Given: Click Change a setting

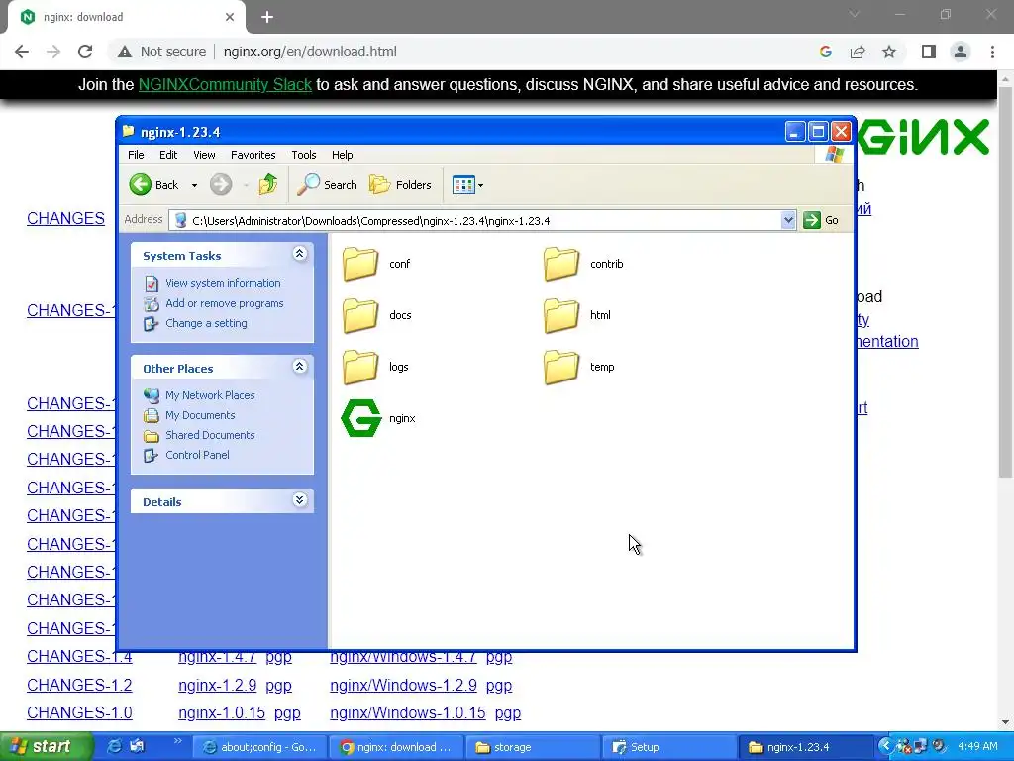Looking at the screenshot, I should click(x=206, y=323).
